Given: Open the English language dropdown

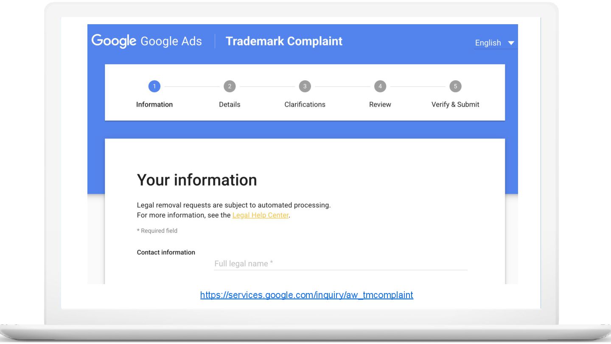Looking at the screenshot, I should [496, 43].
